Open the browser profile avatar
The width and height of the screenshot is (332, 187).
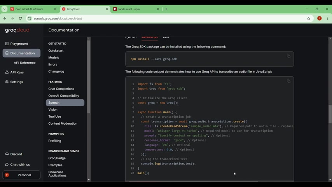click(x=319, y=18)
